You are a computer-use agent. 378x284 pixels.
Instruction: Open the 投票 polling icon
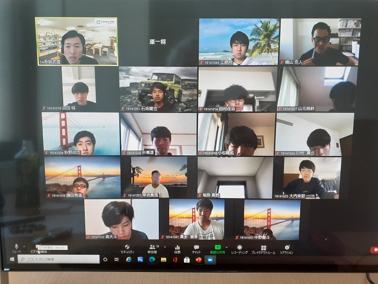178,249
